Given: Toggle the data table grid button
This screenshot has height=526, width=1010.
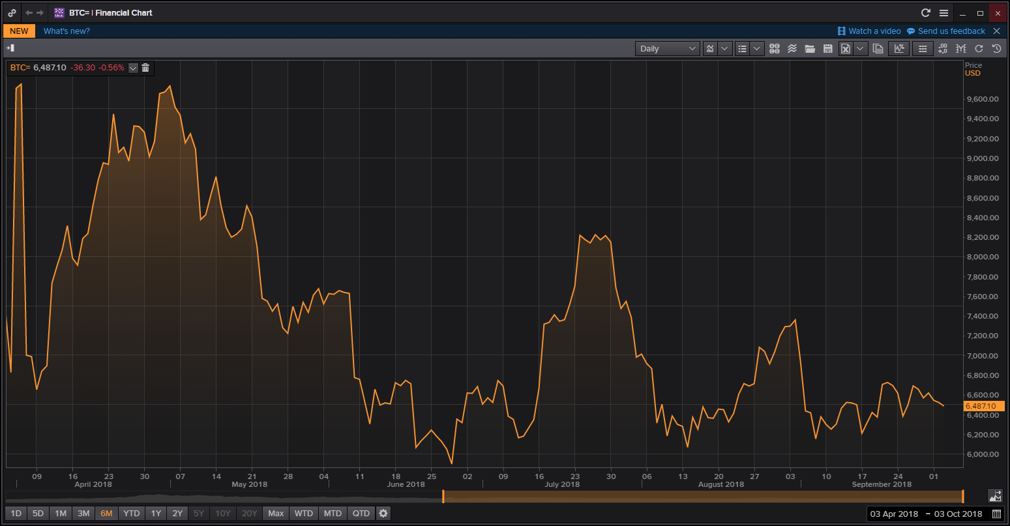Looking at the screenshot, I should coord(922,49).
